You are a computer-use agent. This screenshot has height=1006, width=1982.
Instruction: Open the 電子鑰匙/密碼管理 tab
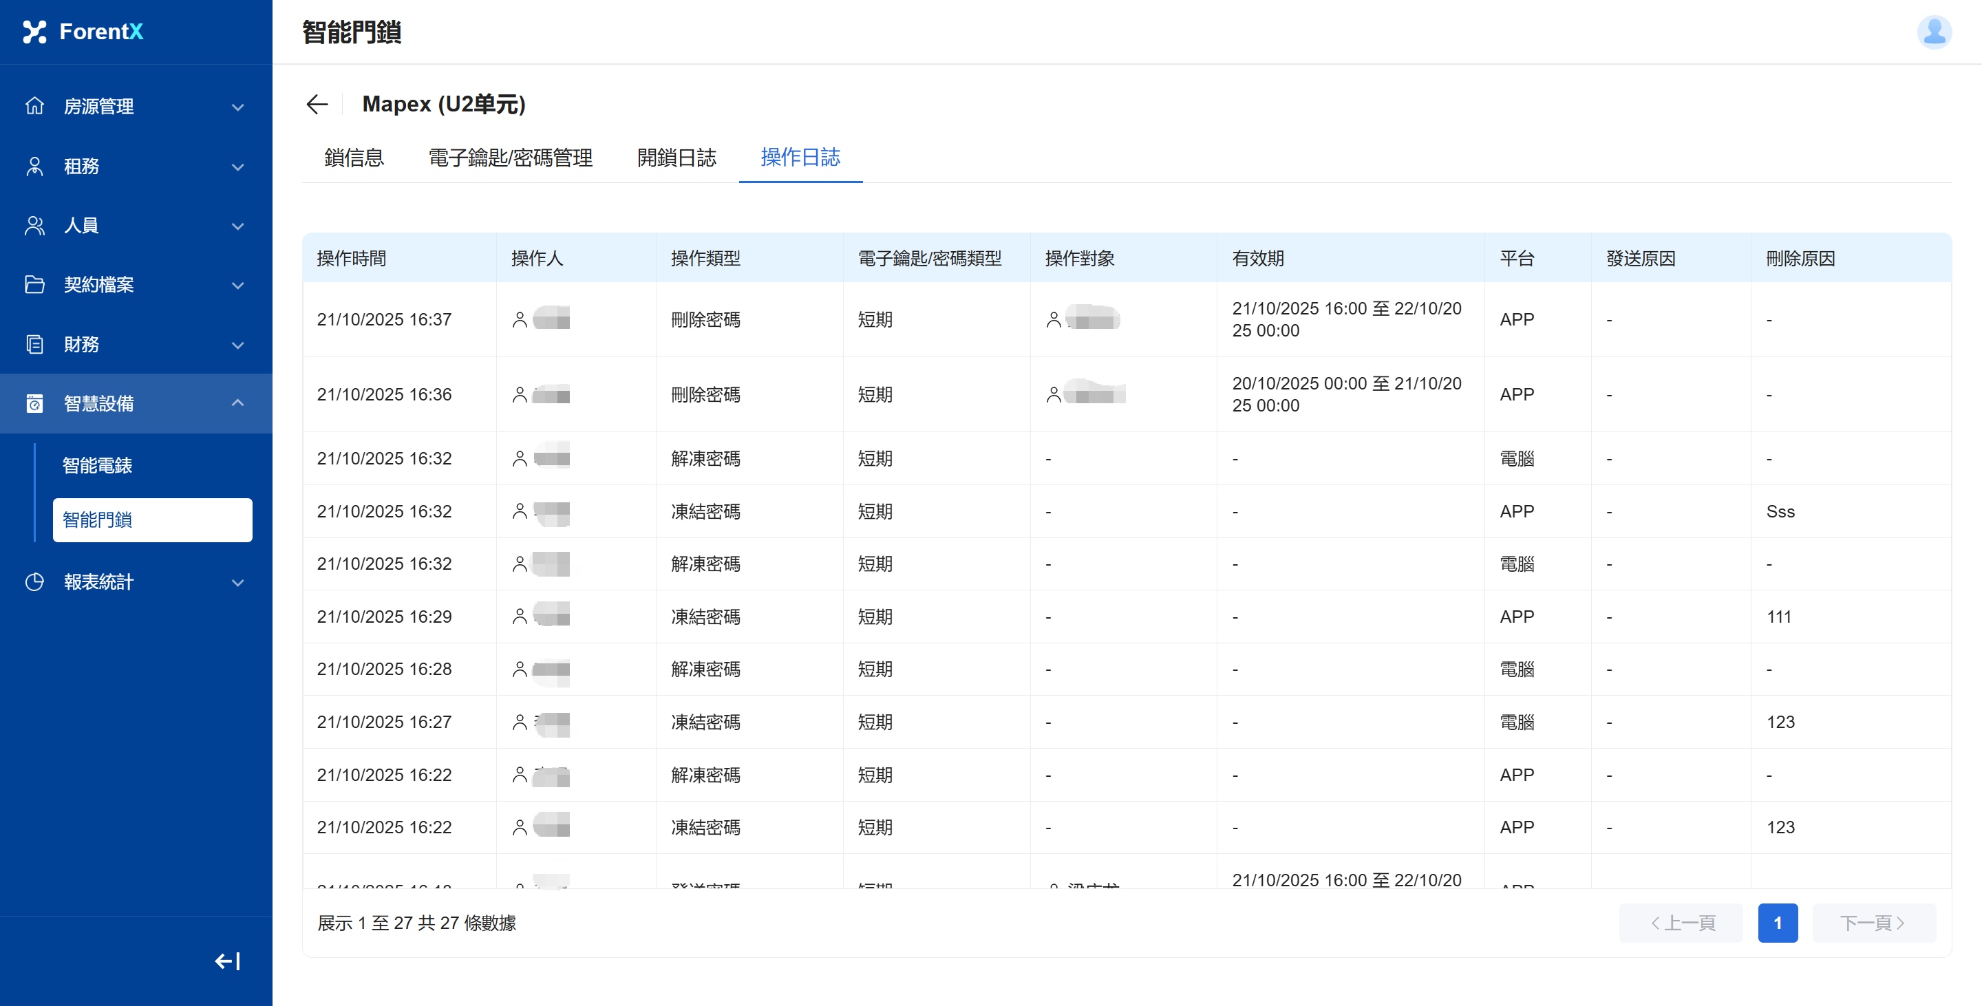510,158
